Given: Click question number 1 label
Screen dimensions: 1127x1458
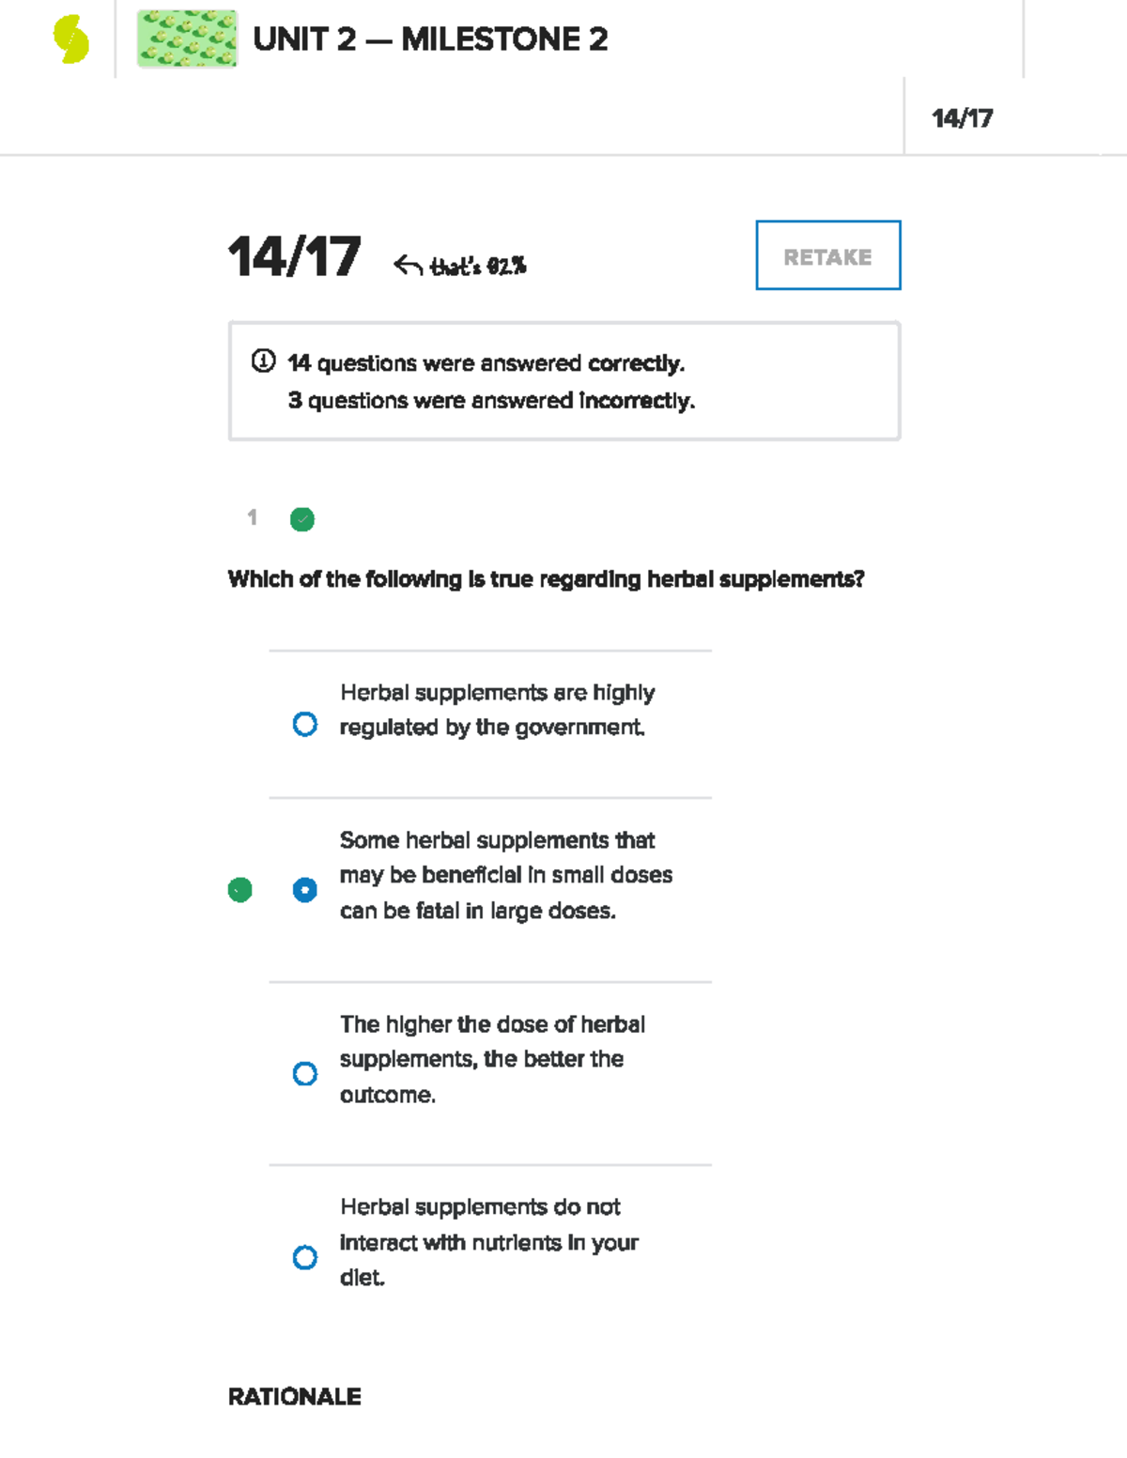Looking at the screenshot, I should coord(252,517).
